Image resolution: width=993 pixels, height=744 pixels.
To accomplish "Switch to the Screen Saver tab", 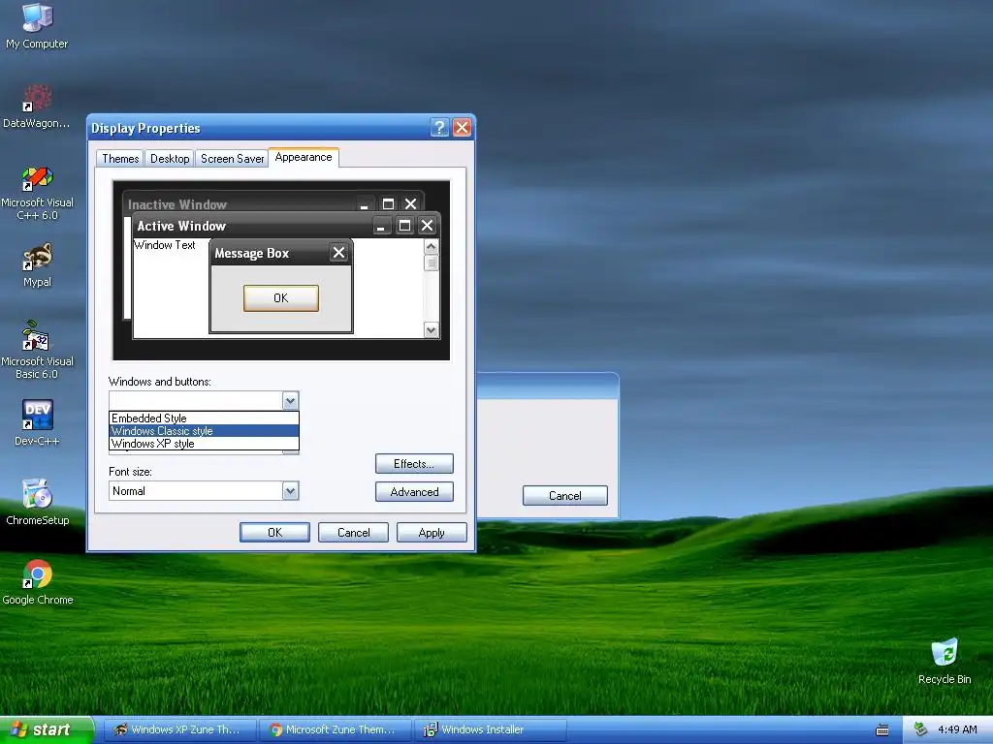I will click(x=232, y=159).
